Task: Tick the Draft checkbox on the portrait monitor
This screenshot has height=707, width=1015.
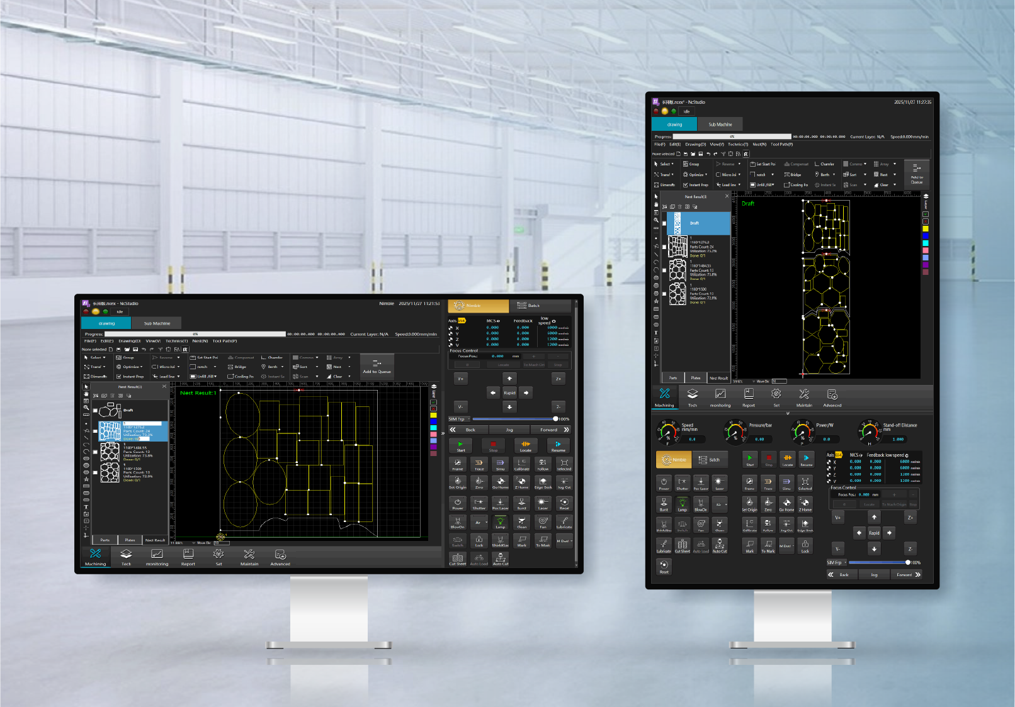Action: pos(664,223)
